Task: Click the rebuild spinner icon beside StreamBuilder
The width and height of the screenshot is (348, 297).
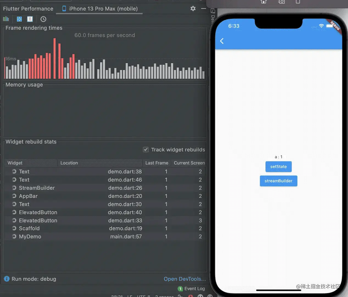Action: click(x=14, y=188)
